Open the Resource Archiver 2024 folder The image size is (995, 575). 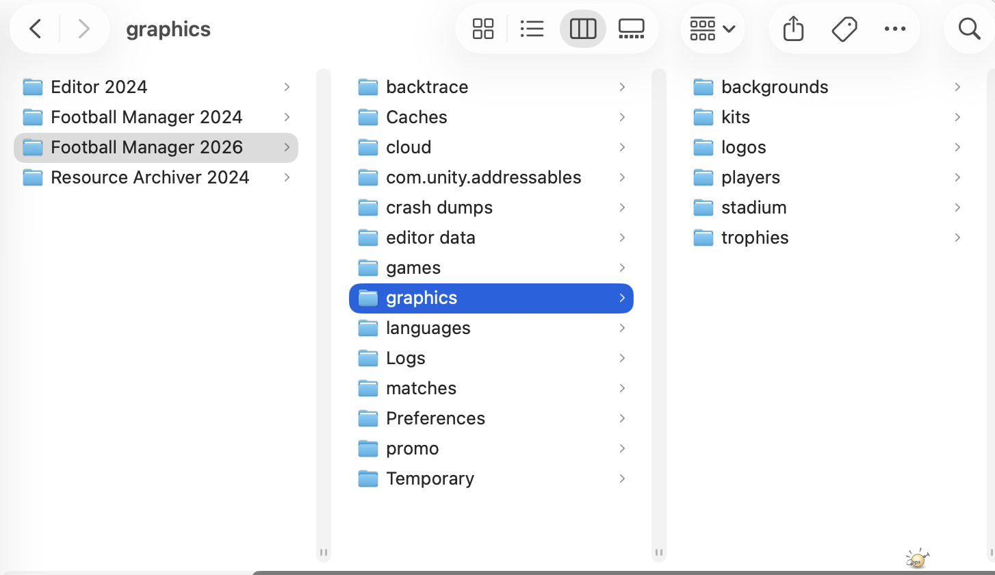tap(150, 177)
